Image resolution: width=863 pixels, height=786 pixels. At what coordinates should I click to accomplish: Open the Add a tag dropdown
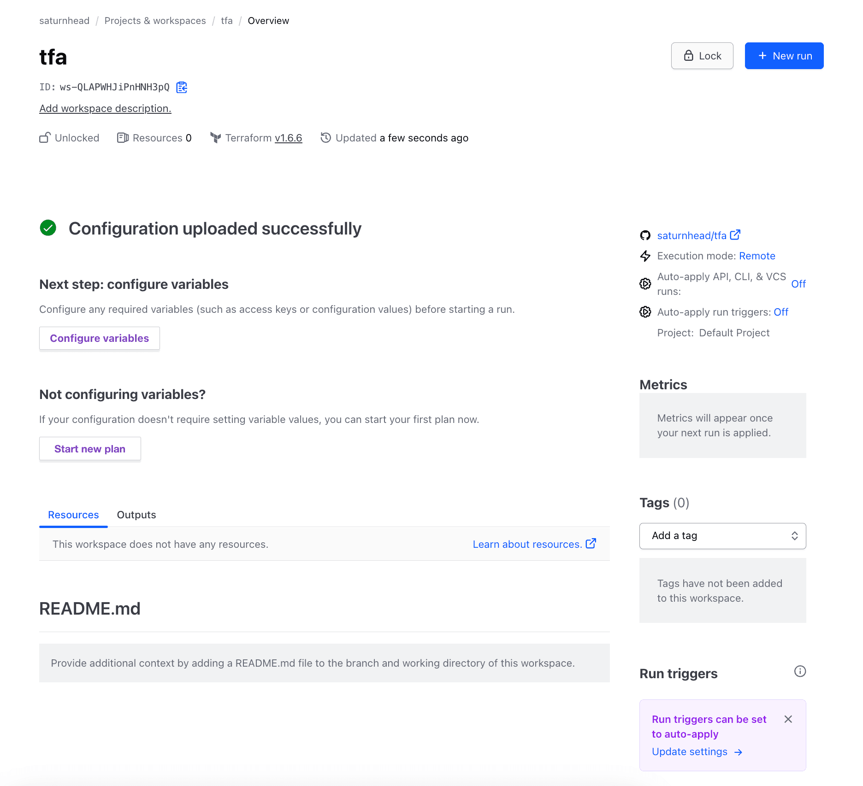click(x=722, y=536)
